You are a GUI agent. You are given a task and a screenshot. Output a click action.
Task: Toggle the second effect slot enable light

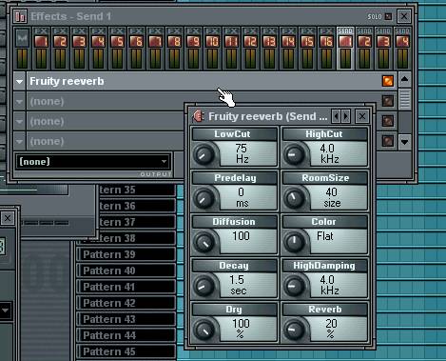[x=388, y=101]
